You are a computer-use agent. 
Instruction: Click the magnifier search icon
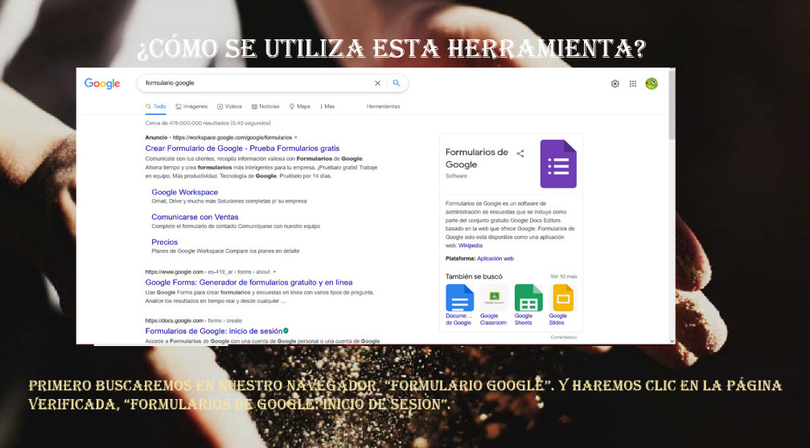coord(396,83)
